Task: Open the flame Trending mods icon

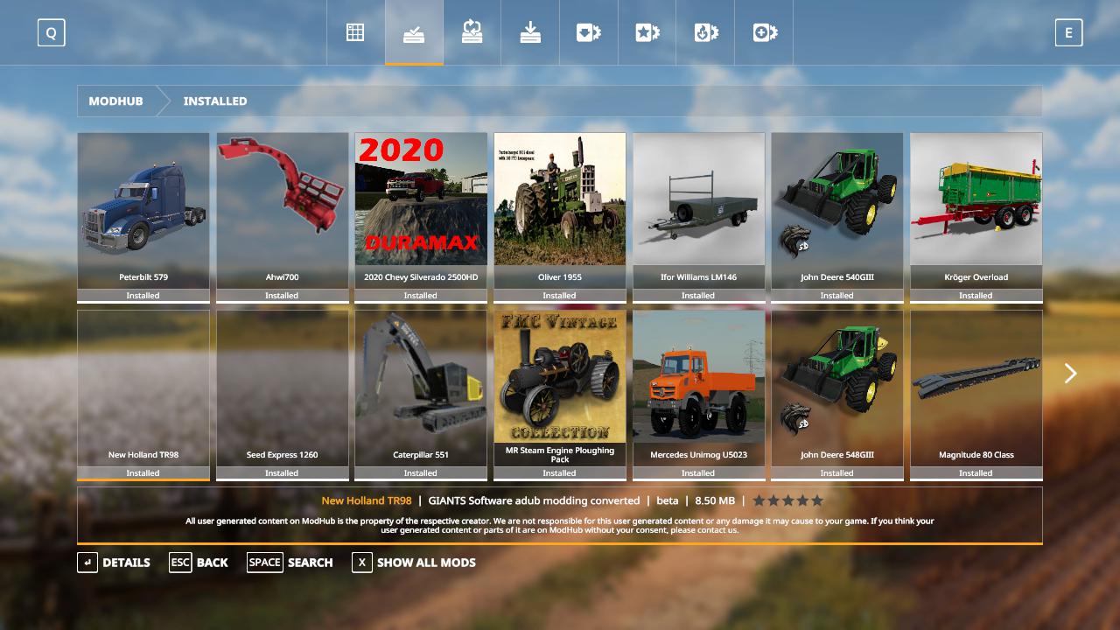Action: pyautogui.click(x=705, y=33)
